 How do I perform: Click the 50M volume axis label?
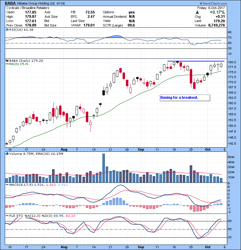coord(231,157)
